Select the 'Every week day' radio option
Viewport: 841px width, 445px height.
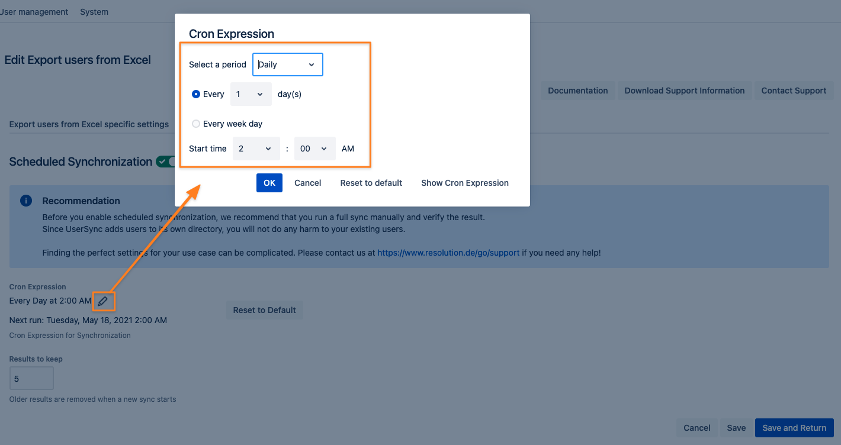(x=196, y=124)
